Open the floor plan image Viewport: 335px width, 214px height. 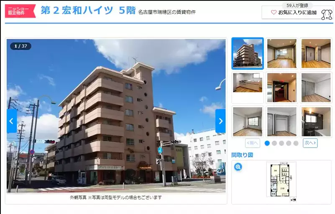[281, 179]
